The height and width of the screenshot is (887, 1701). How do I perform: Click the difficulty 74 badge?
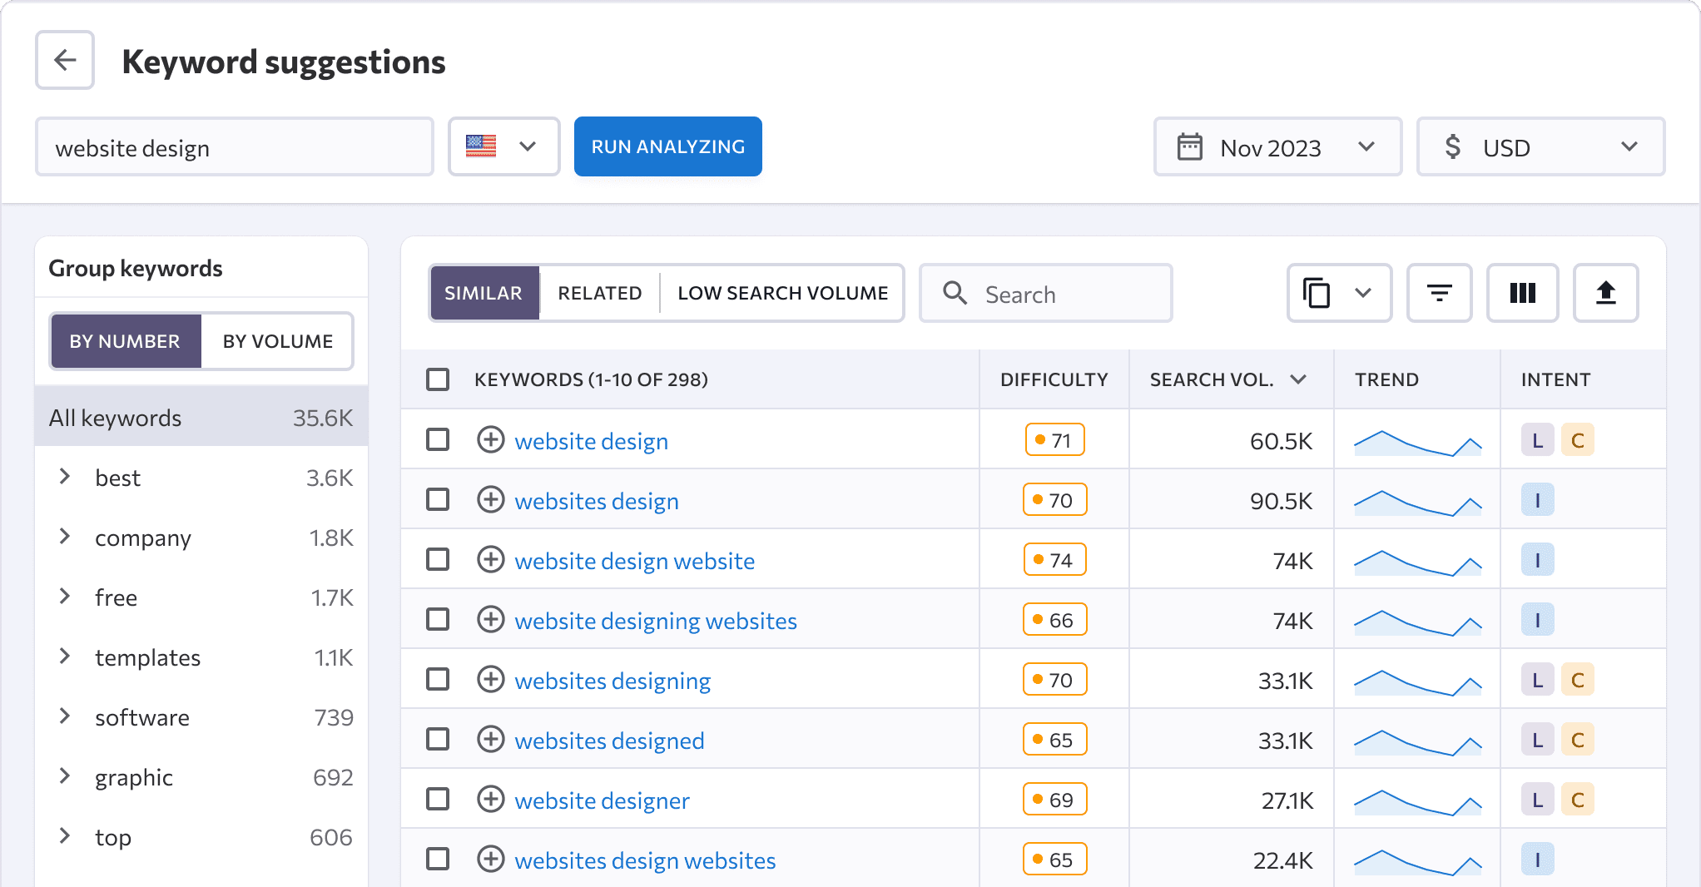tap(1054, 560)
